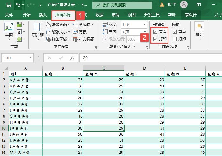
Task: Click the cancel X in formula bar
Action: 49,58
